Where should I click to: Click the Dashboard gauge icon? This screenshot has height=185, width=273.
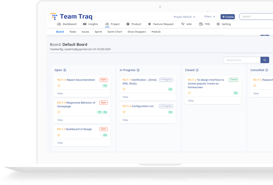59,24
